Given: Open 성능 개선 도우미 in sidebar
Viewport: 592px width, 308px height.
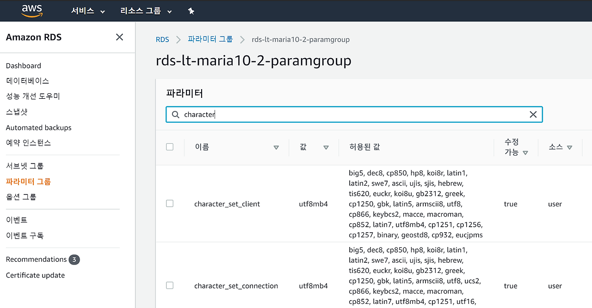Looking at the screenshot, I should coord(33,96).
